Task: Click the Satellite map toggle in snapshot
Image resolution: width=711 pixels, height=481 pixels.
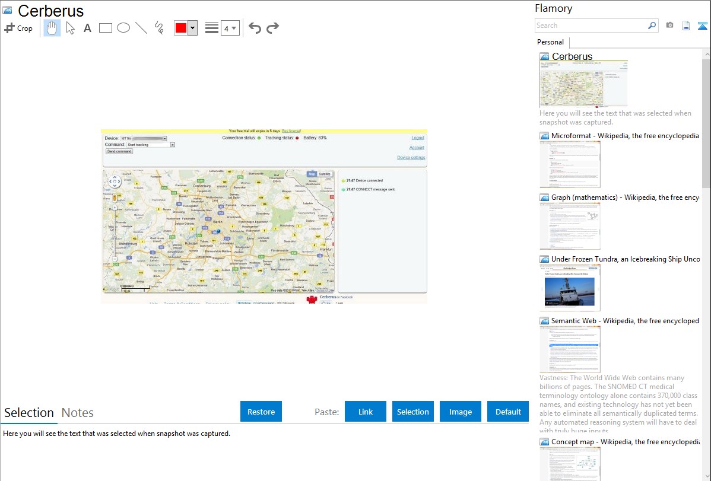Action: pyautogui.click(x=325, y=174)
